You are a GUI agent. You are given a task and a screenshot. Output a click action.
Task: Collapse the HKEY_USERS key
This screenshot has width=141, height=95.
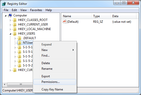(10, 34)
